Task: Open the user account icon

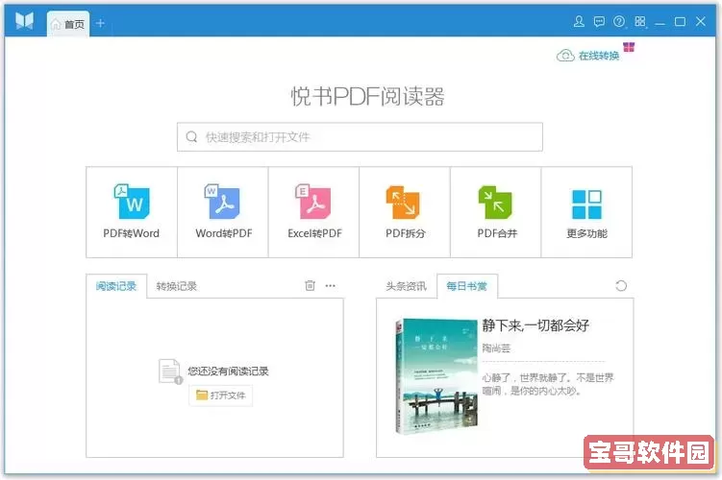Action: 579,21
